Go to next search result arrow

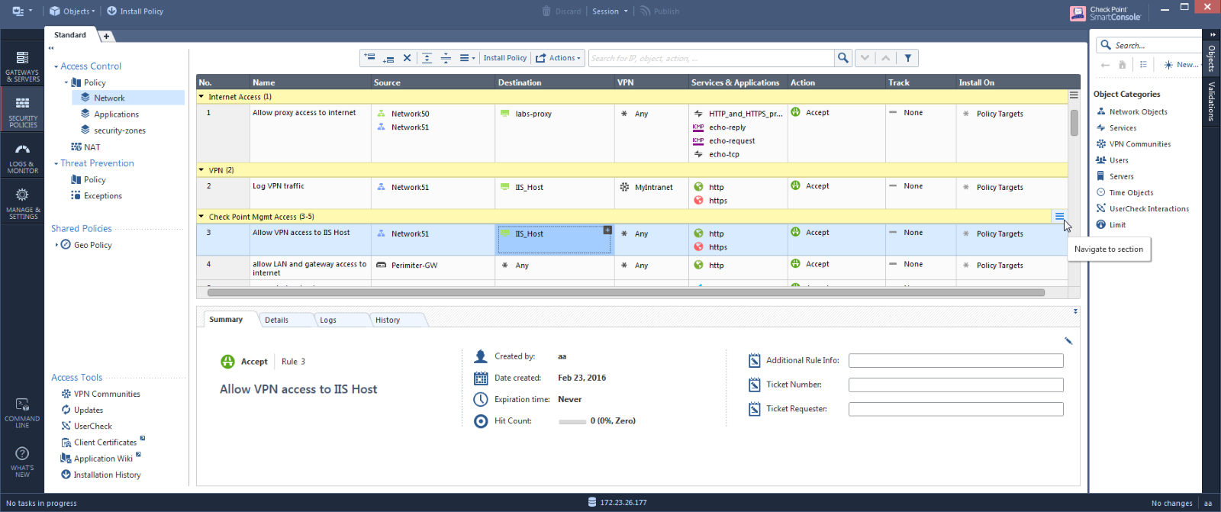tap(865, 58)
